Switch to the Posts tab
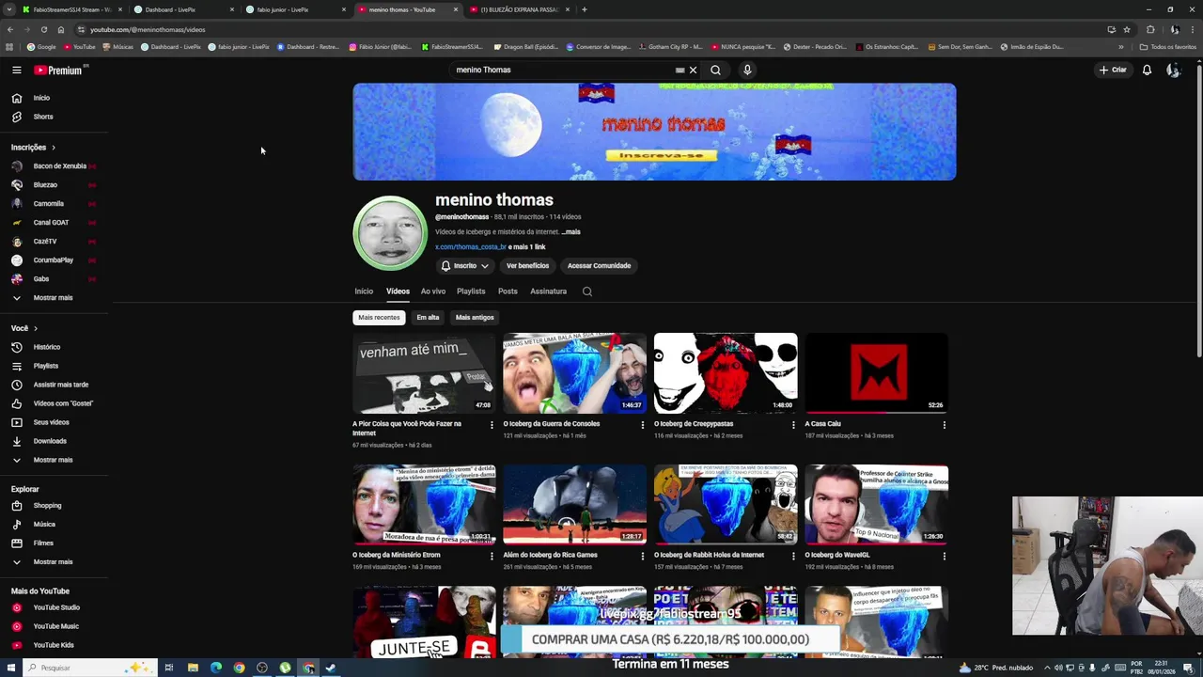1203x677 pixels. 508,291
